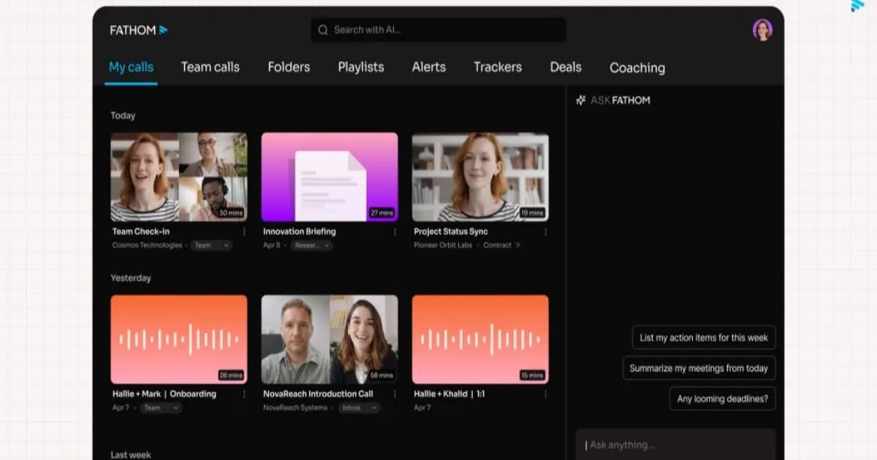Screen dimensions: 877x460
Task: Expand Team tag dropdown under Team Check-in
Action: click(x=211, y=245)
